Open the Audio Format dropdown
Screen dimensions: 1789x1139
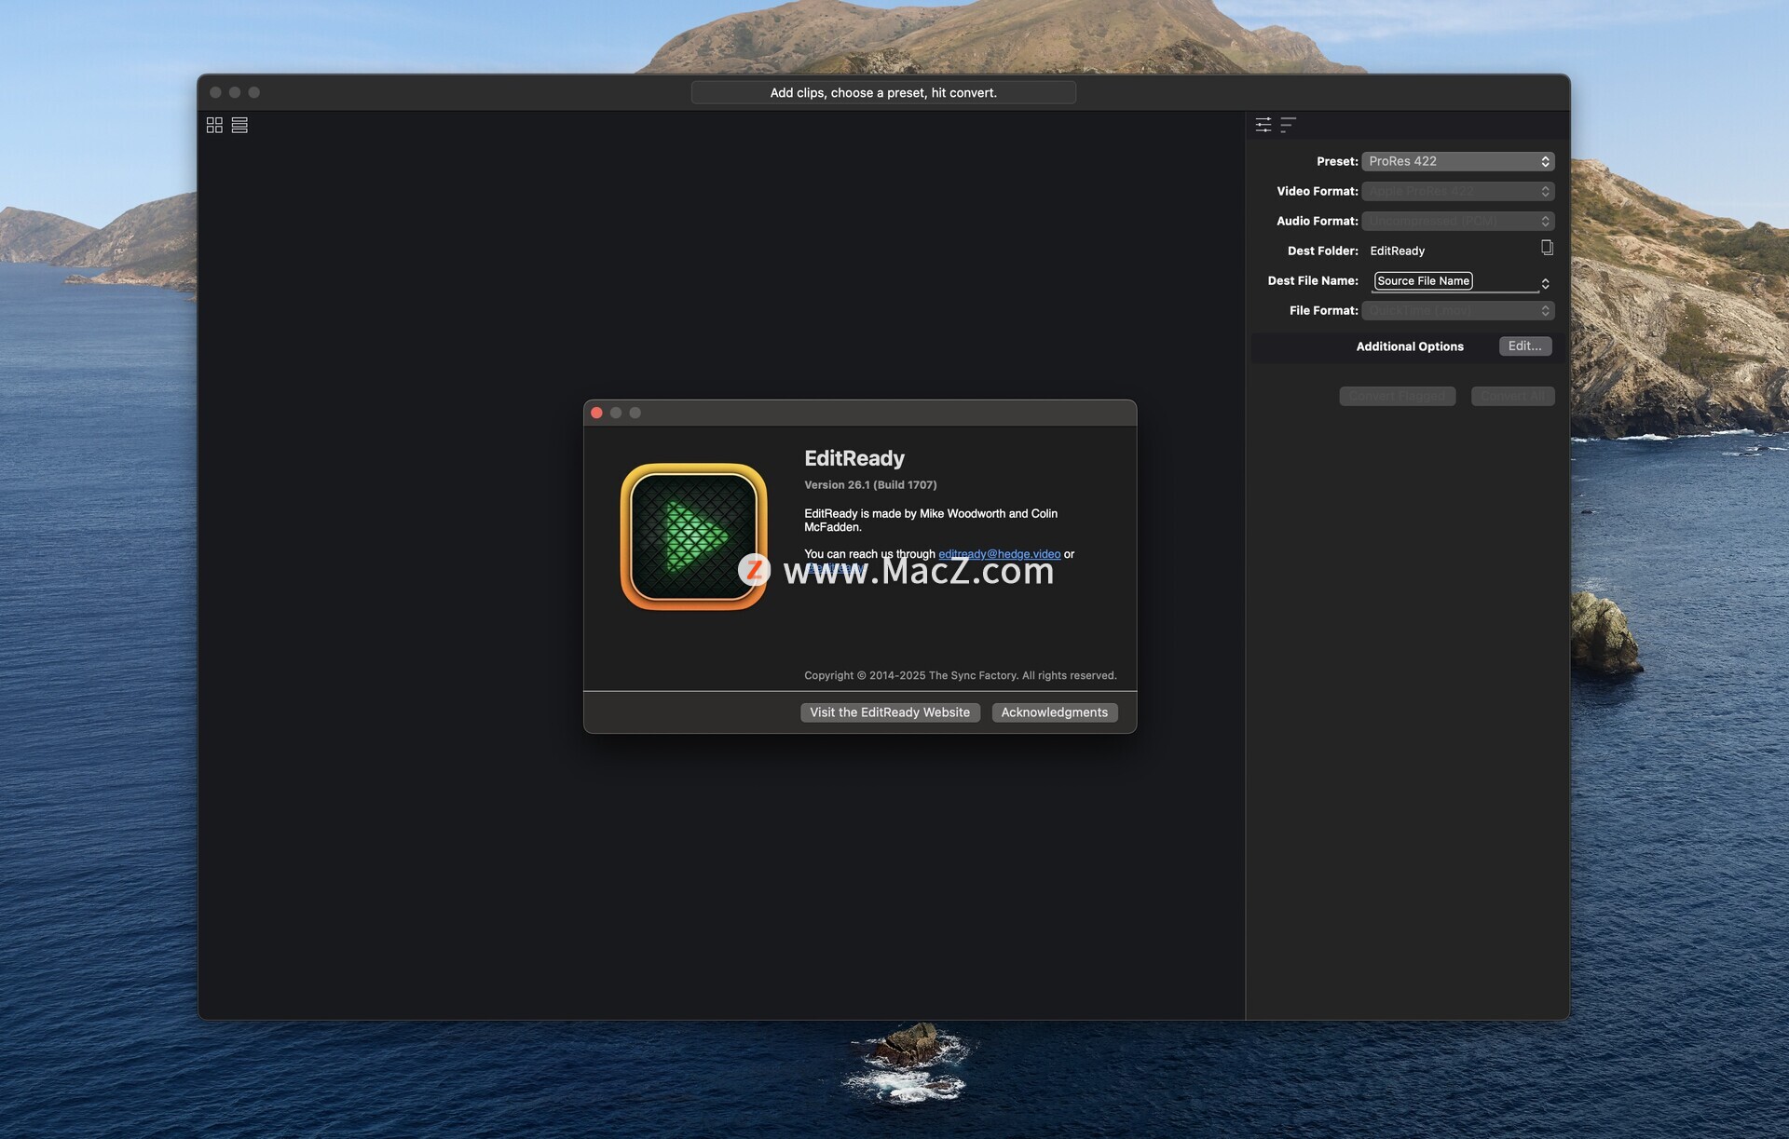point(1457,221)
